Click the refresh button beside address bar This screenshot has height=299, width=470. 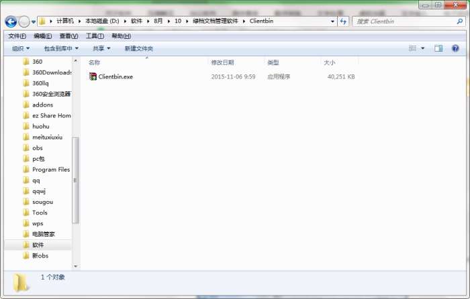343,21
